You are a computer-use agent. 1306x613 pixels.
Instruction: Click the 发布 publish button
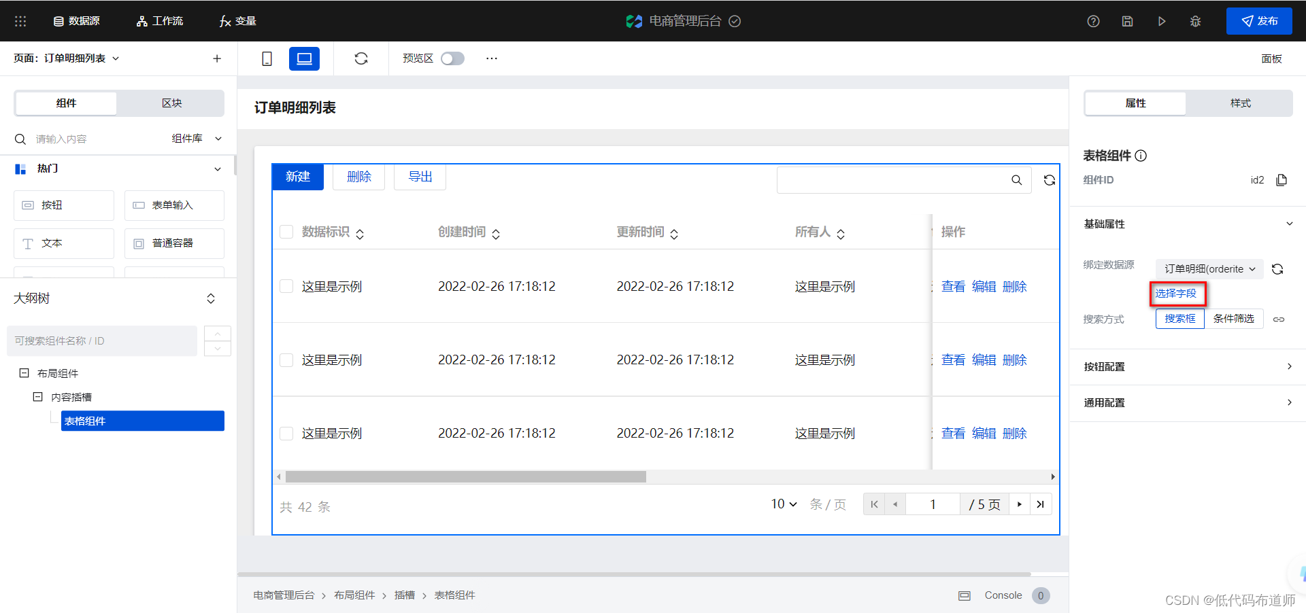(1259, 21)
